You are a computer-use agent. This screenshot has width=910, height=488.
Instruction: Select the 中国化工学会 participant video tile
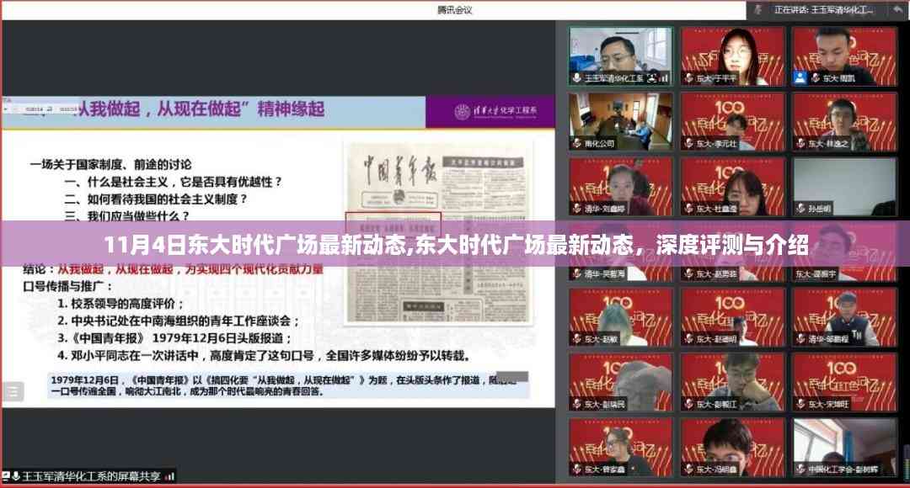tap(845, 446)
